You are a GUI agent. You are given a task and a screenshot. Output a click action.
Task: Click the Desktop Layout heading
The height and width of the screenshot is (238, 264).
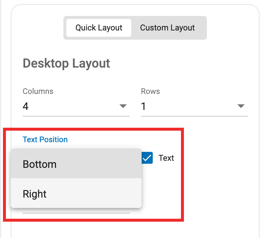click(66, 63)
